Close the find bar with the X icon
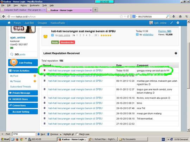The height and width of the screenshot is (142, 190). [x=2, y=134]
